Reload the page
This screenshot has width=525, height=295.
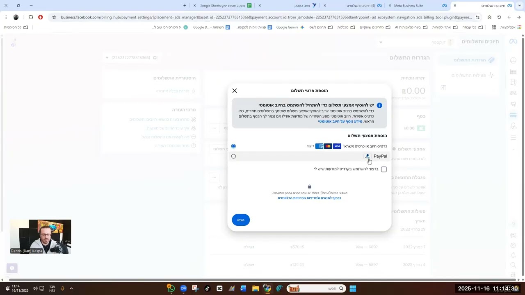(x=499, y=17)
